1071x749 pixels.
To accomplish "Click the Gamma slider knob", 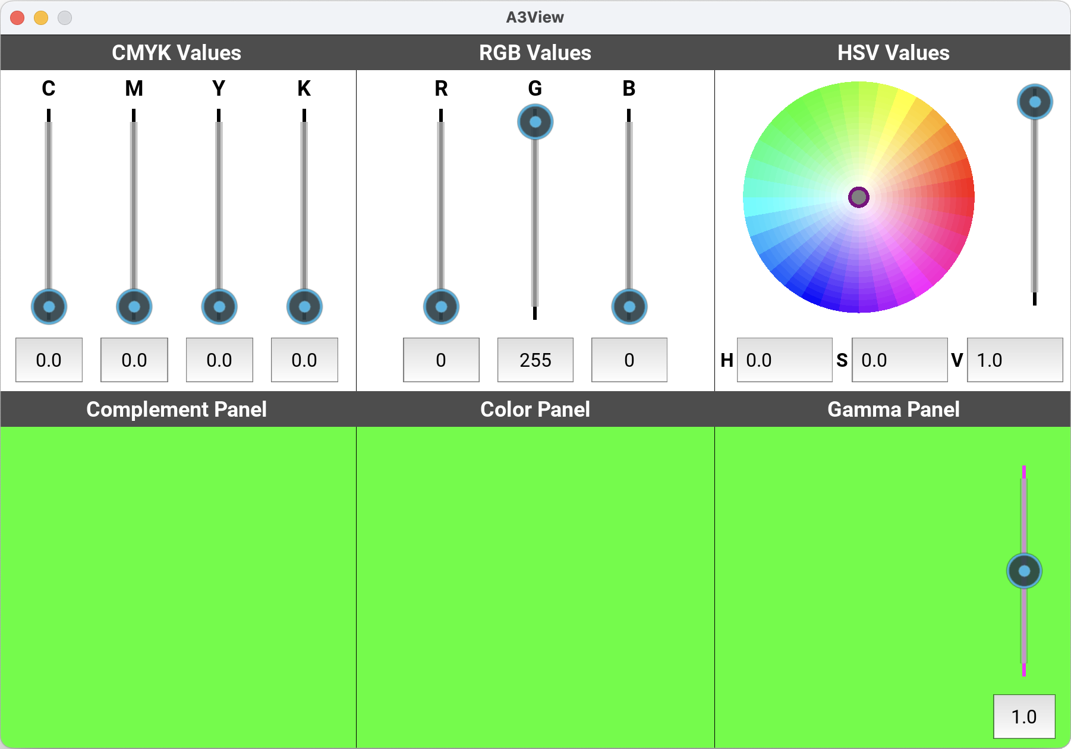I will pos(1023,571).
